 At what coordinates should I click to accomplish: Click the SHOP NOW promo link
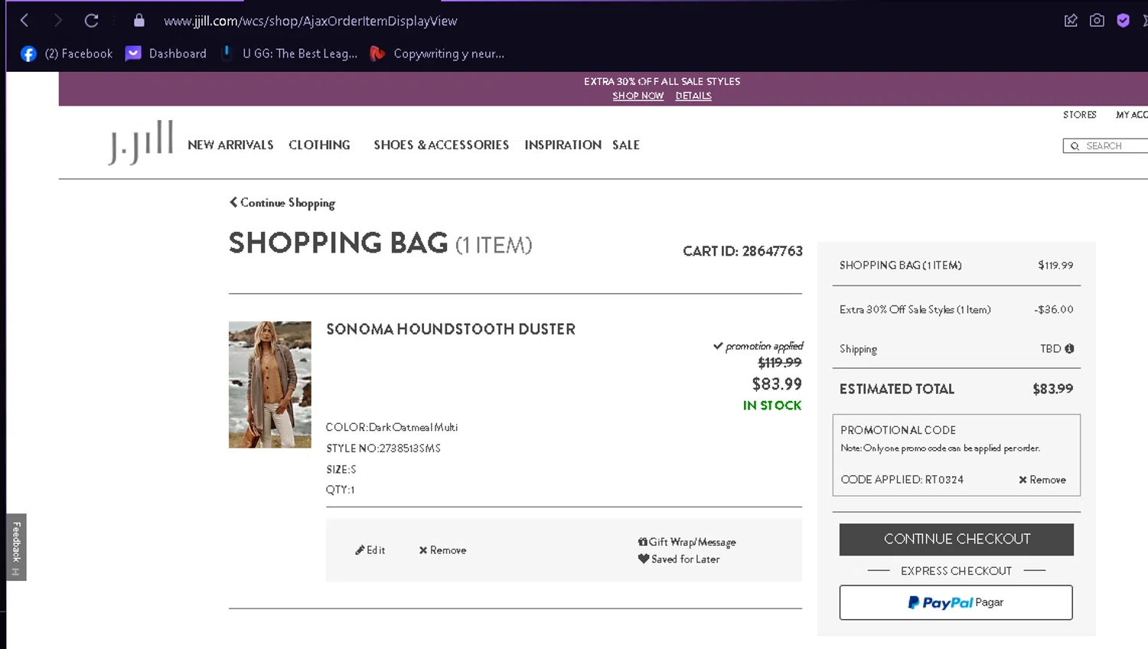click(638, 96)
